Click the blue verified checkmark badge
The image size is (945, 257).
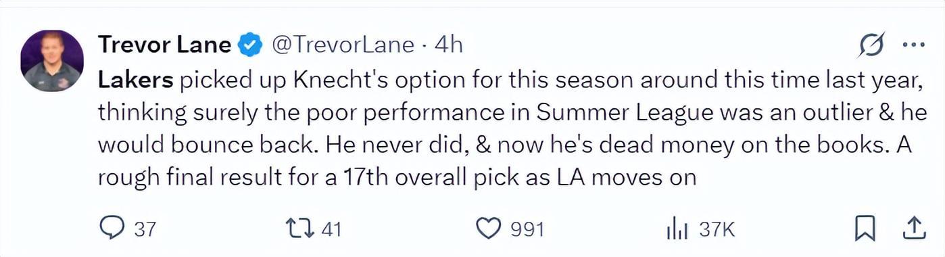[x=251, y=45]
